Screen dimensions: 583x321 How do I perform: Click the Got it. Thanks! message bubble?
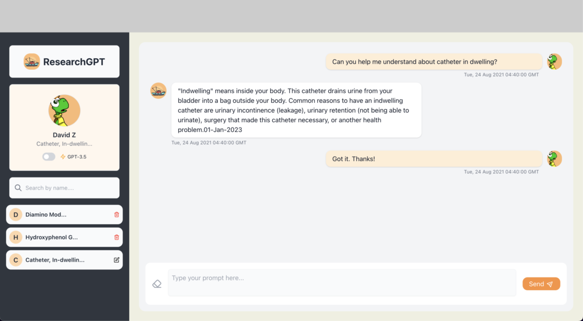point(434,159)
